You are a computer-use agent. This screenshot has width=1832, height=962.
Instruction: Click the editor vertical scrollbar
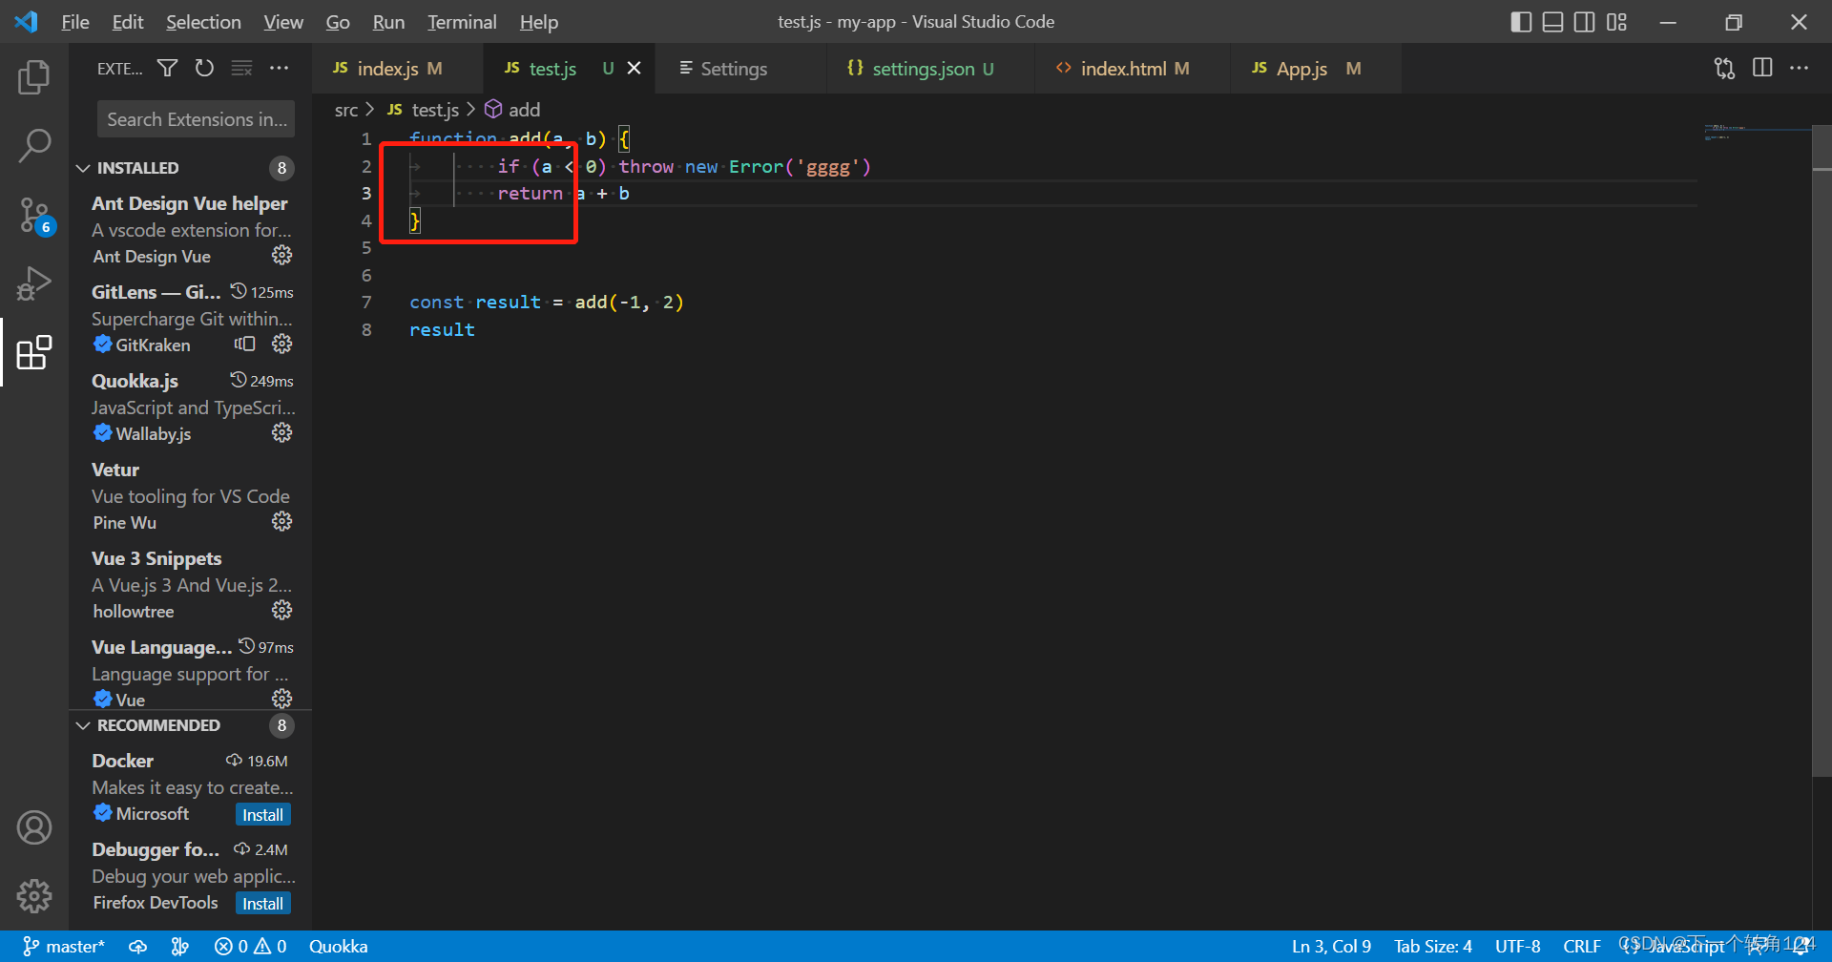(1822, 450)
